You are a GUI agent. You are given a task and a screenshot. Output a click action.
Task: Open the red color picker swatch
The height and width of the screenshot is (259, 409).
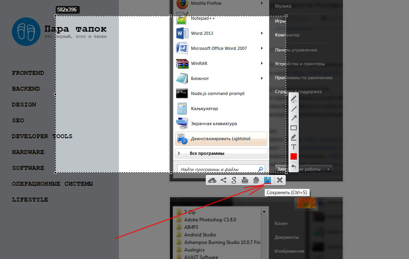[294, 156]
